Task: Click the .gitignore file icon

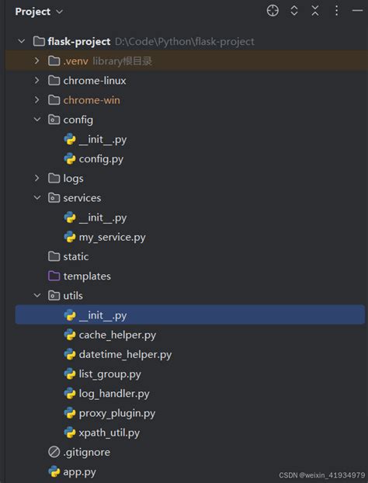Action: [54, 452]
